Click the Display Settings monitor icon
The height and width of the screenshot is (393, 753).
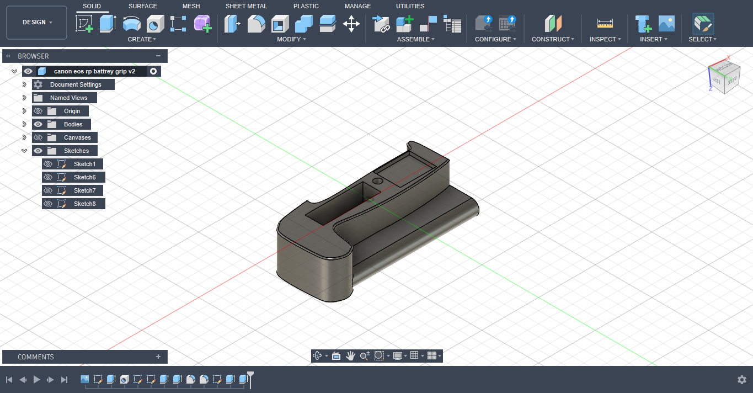pyautogui.click(x=397, y=356)
